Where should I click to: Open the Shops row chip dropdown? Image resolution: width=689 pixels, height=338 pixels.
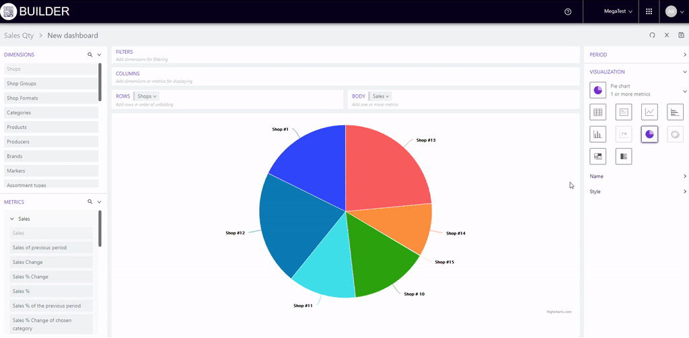pos(147,96)
